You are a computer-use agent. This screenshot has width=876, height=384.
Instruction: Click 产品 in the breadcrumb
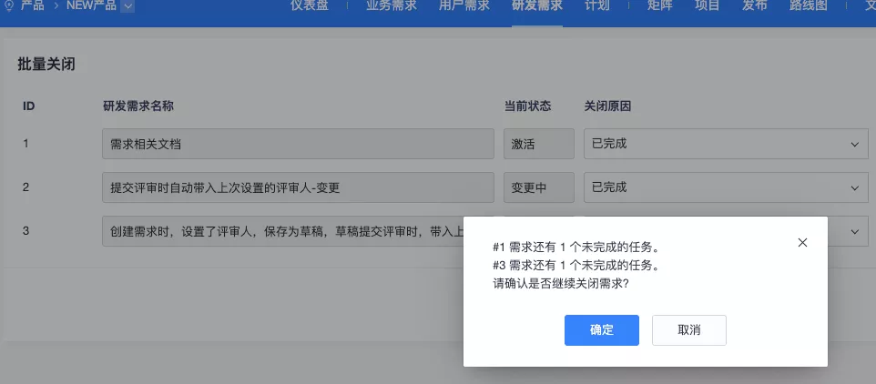click(33, 5)
